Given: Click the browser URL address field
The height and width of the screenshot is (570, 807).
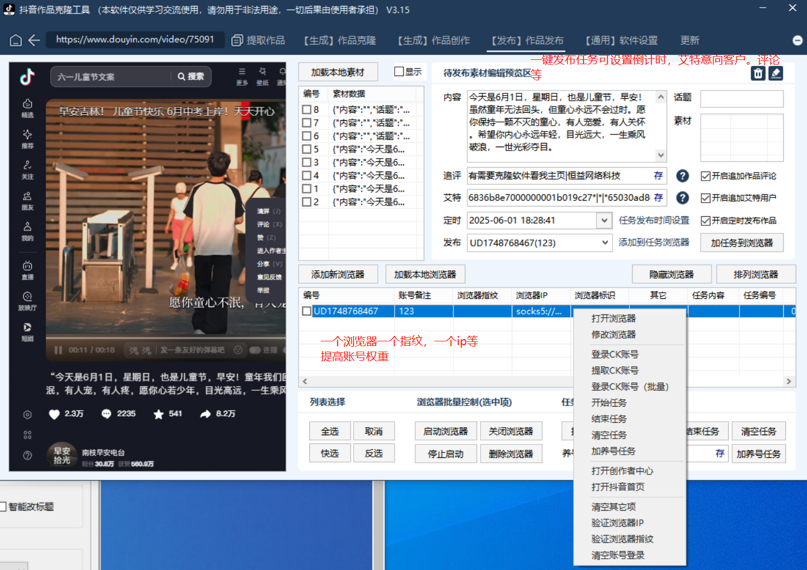Looking at the screenshot, I should (135, 39).
